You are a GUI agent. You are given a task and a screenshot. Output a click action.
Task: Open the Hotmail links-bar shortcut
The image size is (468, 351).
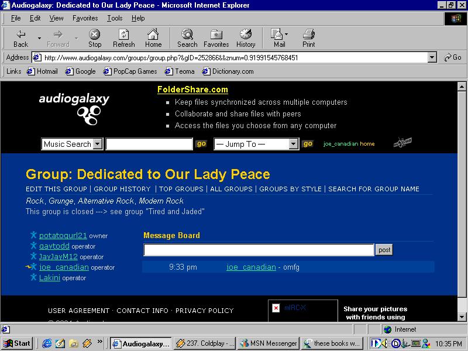click(x=42, y=71)
